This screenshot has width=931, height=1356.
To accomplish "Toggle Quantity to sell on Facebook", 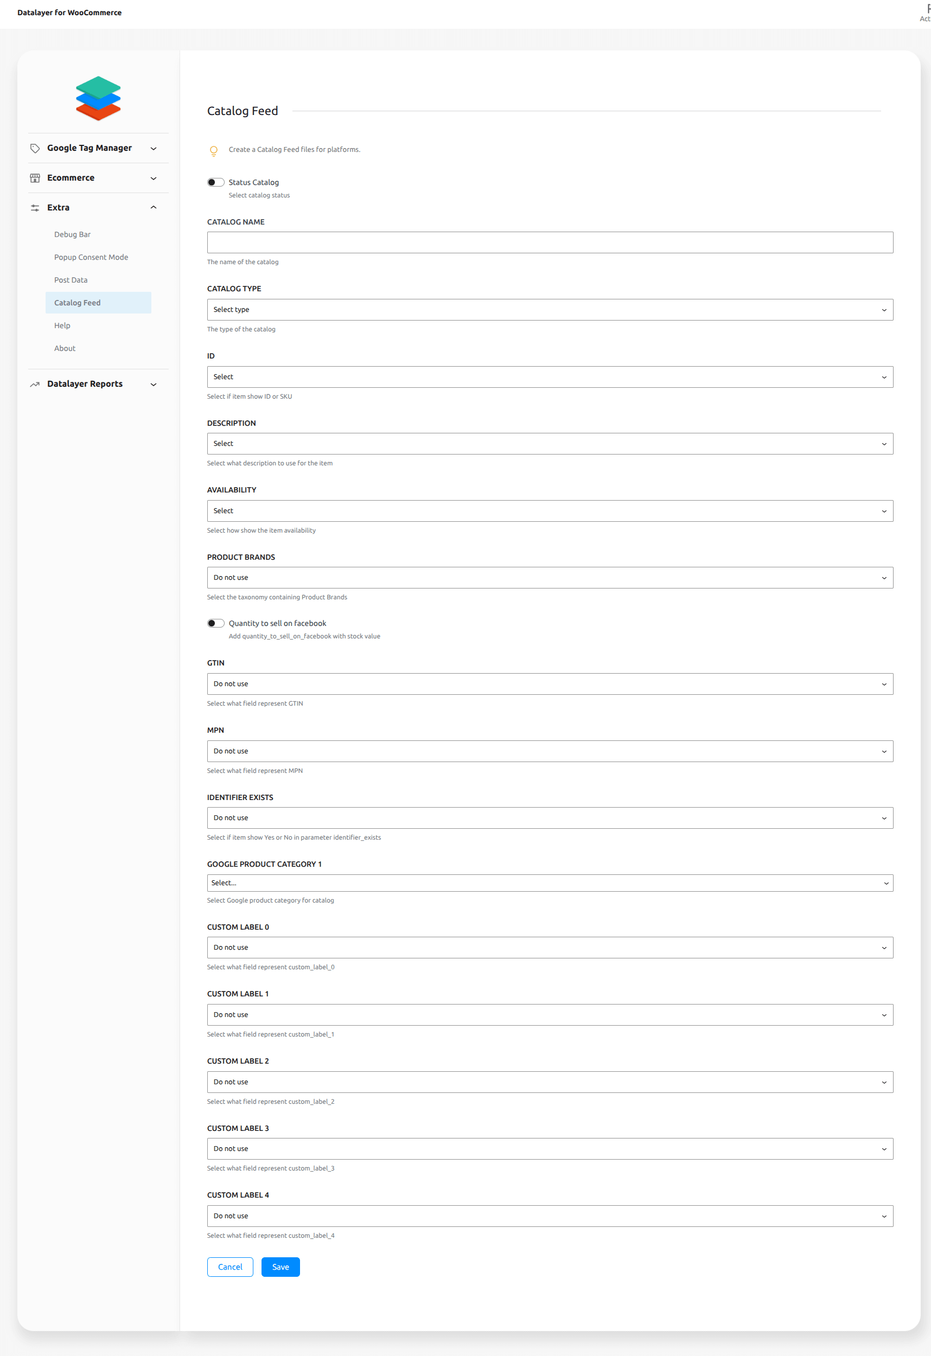I will pos(215,623).
